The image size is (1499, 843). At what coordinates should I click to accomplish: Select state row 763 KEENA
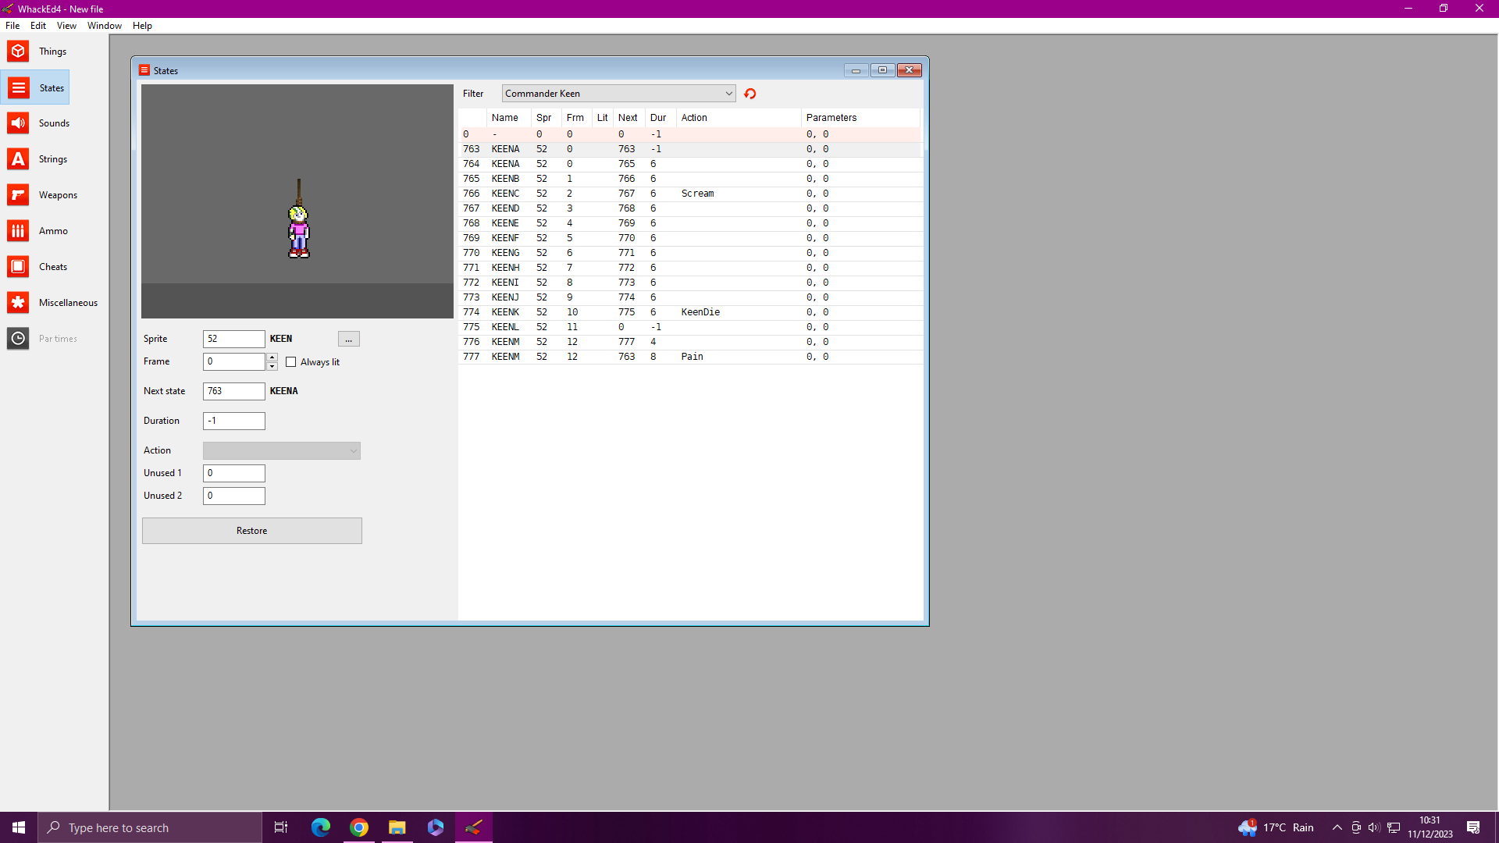pyautogui.click(x=690, y=149)
